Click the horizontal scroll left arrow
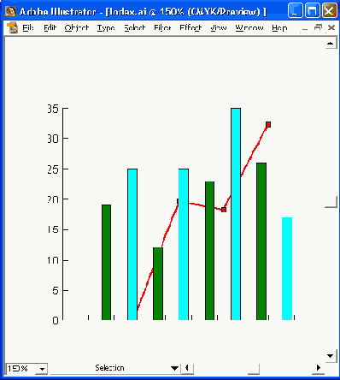The height and width of the screenshot is (380, 340). click(187, 368)
